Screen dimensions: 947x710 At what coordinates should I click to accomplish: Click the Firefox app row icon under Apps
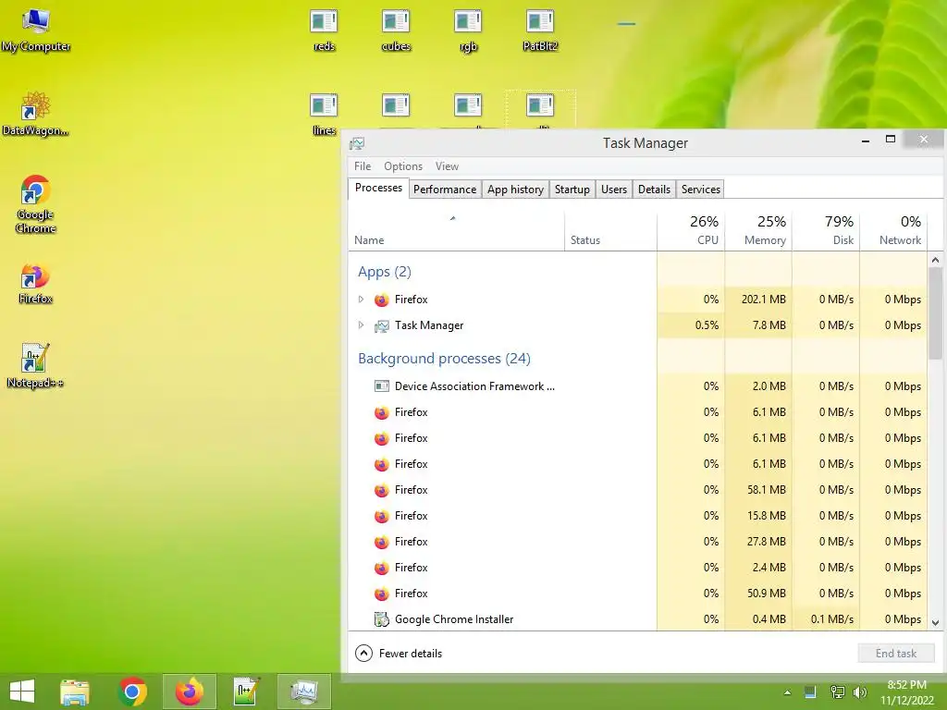382,300
